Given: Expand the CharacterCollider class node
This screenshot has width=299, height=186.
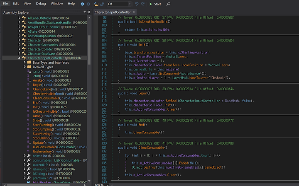Looking at the screenshot, I should (20, 49).
